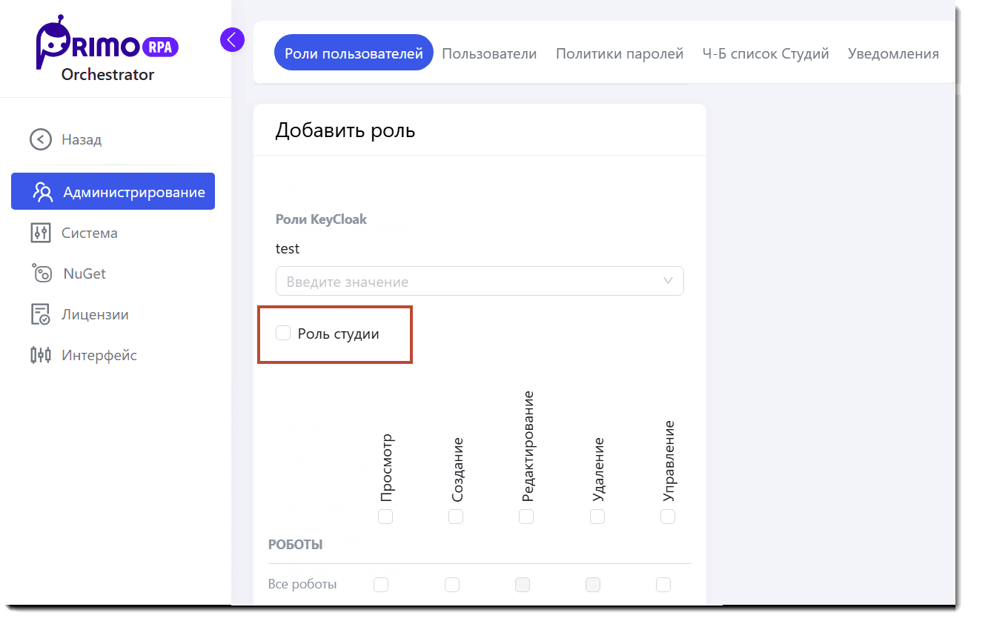Click the Администрирование users icon
Viewport: 988px width, 627px height.
(x=42, y=193)
